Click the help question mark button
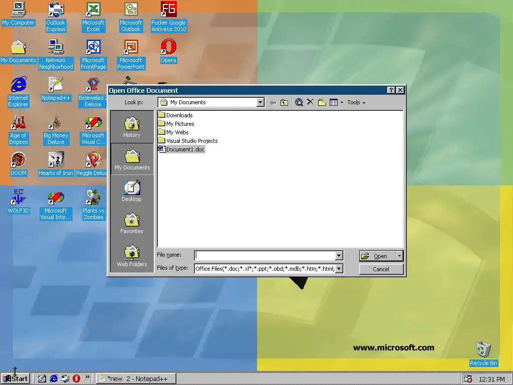513x385 pixels. tap(391, 90)
